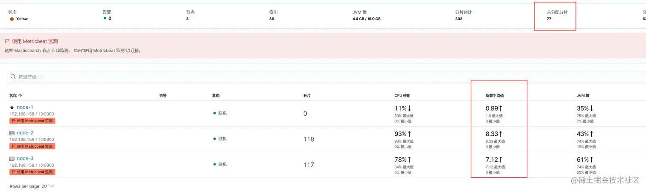
Task: Click node-3's 使用 Metricbeat 监测 badge
Action: (x=32, y=172)
